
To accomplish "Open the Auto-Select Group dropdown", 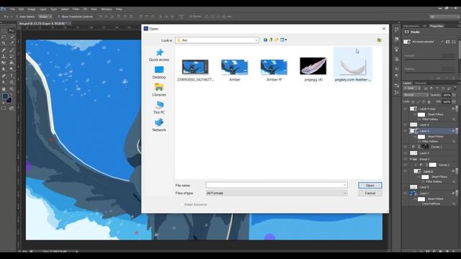I will tap(45, 17).
